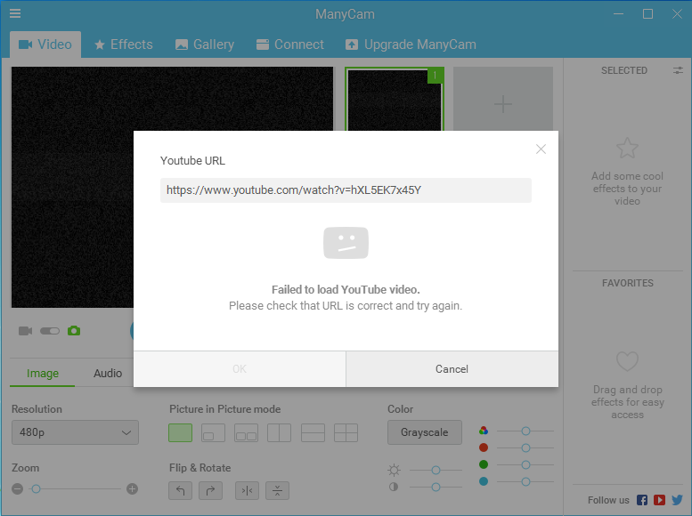Screen dimensions: 692x516
Task: Click the sad face error icon
Action: 346,243
